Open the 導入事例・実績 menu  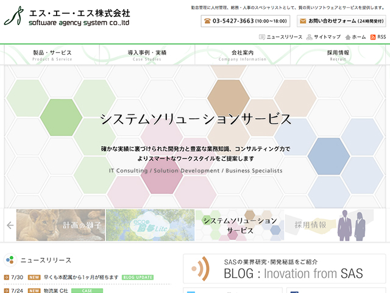click(x=147, y=55)
